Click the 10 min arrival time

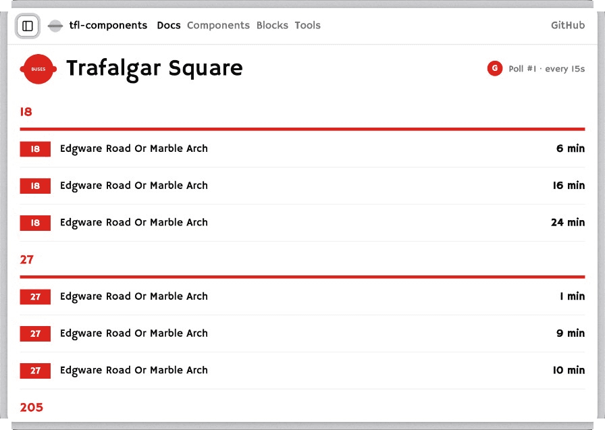[569, 370]
